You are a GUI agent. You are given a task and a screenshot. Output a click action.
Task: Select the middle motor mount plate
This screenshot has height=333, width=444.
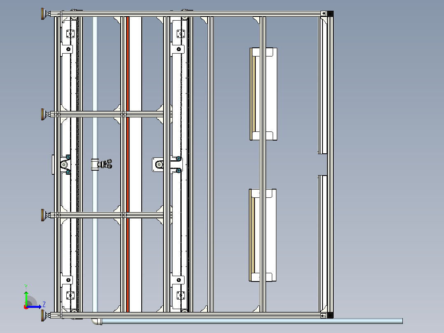158,164
